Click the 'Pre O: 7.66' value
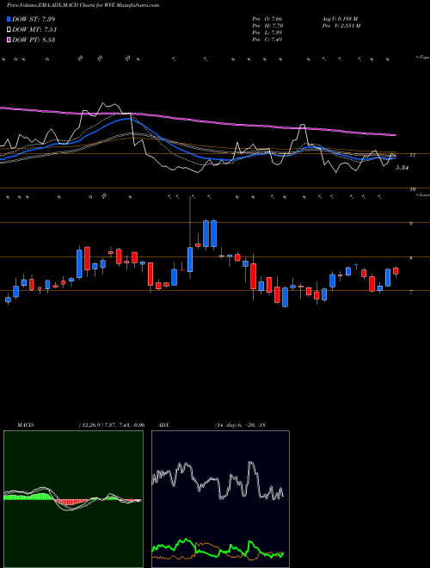Viewport: 430px width, 568px height. point(267,19)
